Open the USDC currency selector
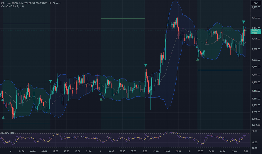Viewport: 262px width, 154px height. point(255,3)
